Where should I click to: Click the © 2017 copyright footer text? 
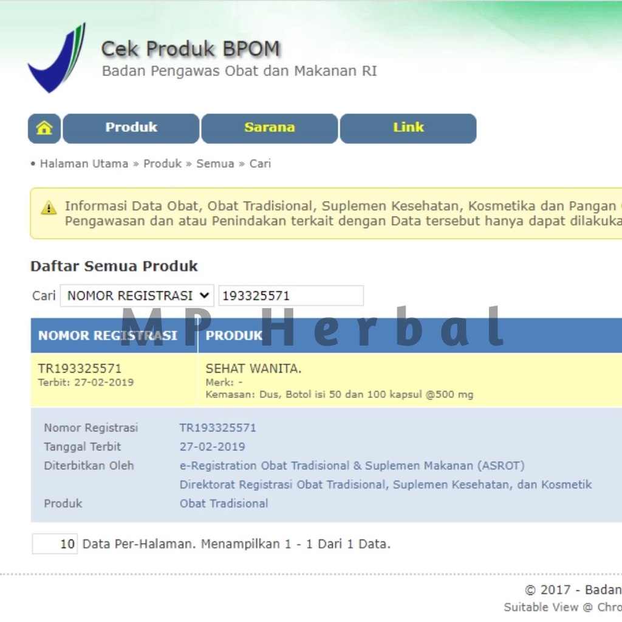pyautogui.click(x=573, y=590)
